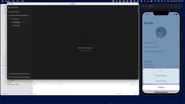Viewport: 185px width, 104px height.
Task: Click the documentation chat icon
Action: tap(9, 77)
